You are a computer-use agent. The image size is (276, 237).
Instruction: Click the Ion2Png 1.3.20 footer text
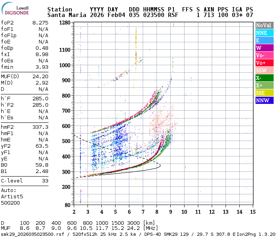[x=256, y=234]
